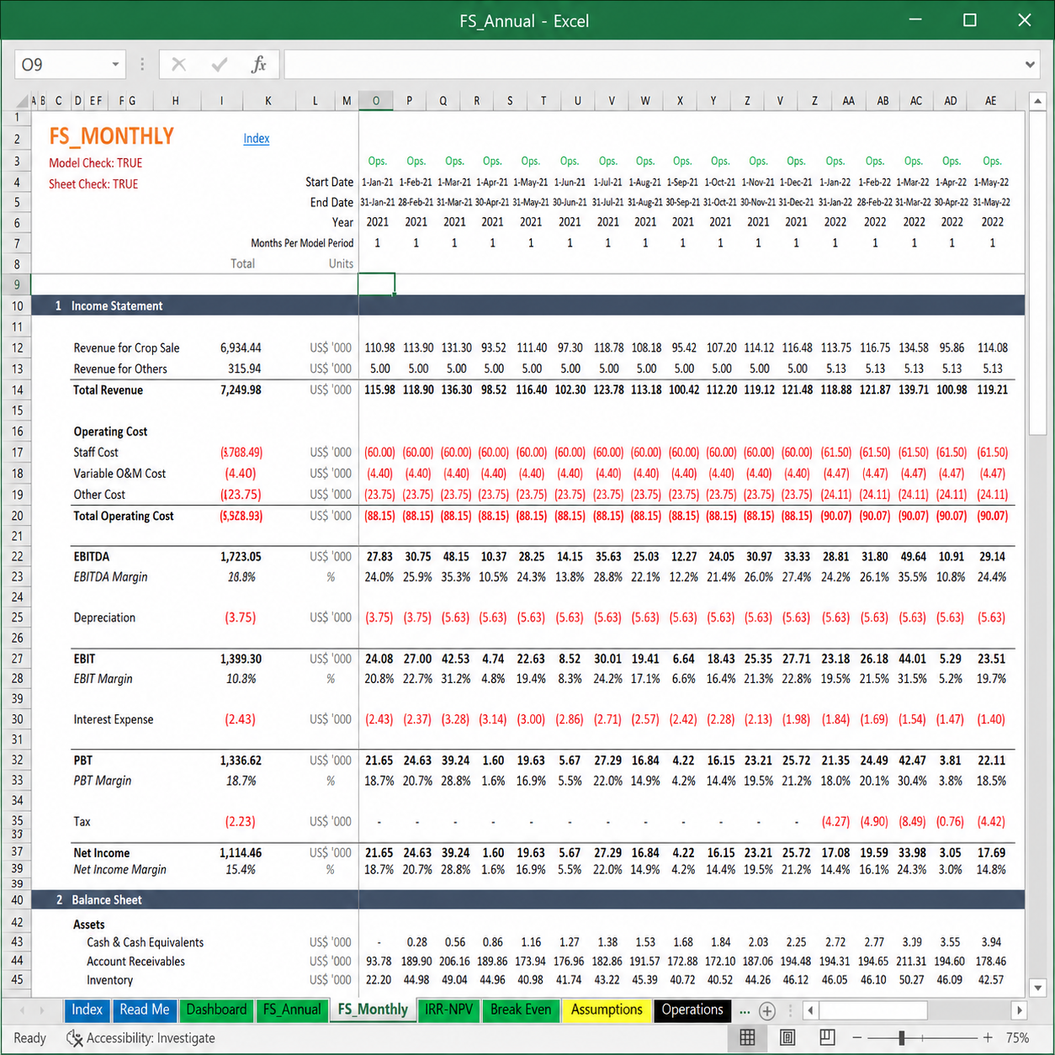The height and width of the screenshot is (1055, 1055).
Task: Click the Insert Function fx icon
Action: (258, 65)
